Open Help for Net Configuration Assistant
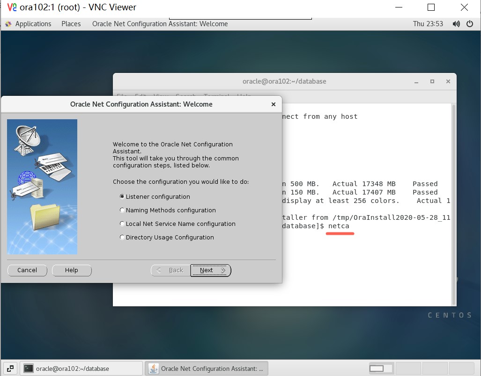Viewport: 481px width, 376px height. click(72, 270)
